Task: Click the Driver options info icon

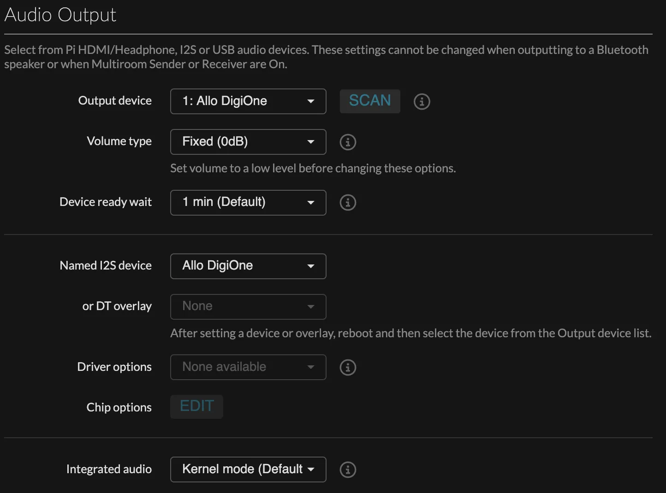Action: pos(348,368)
